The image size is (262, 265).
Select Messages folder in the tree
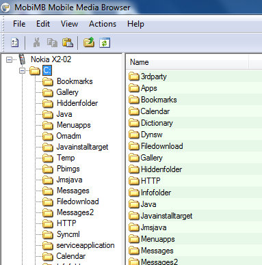point(73,191)
